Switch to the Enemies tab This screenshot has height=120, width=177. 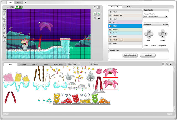(23, 64)
